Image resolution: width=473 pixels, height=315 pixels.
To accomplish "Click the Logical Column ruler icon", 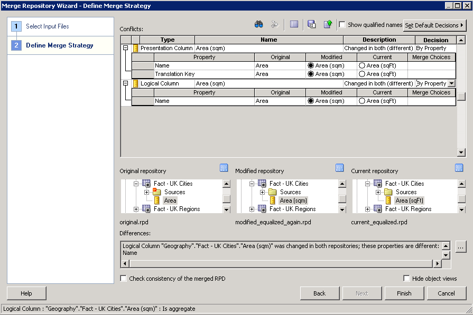I will click(136, 84).
